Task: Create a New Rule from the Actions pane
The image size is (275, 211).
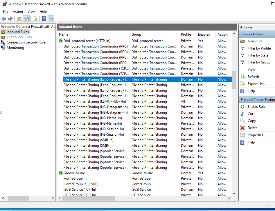Action: [256, 41]
